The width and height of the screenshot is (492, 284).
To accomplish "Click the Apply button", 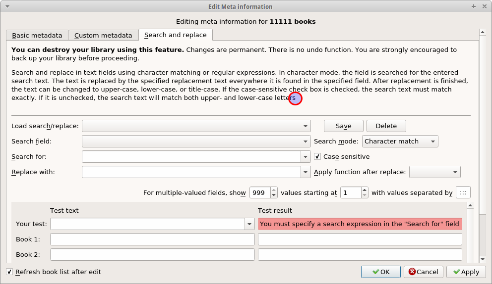I will click(466, 272).
